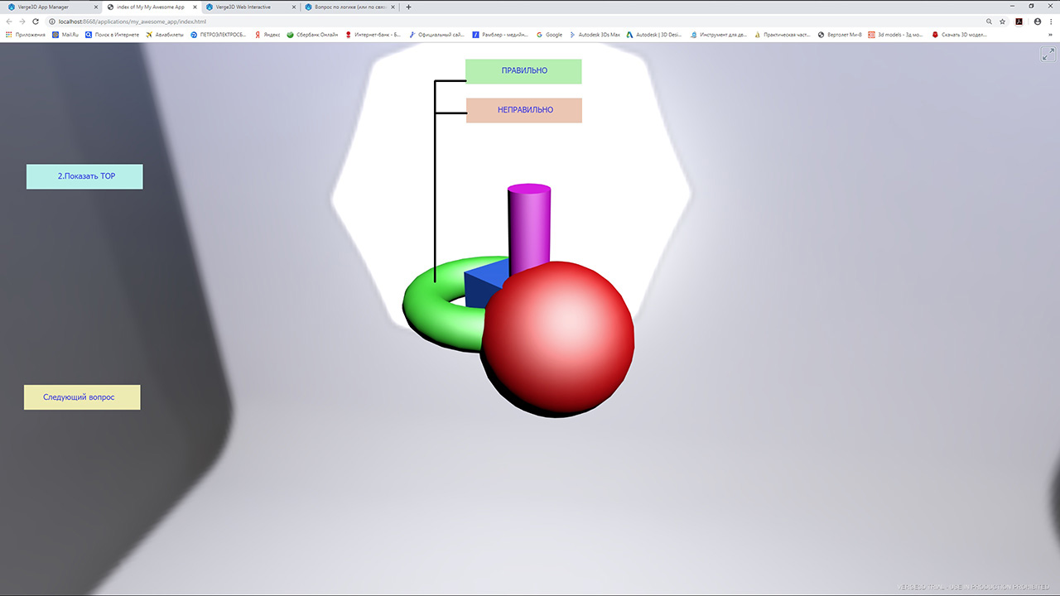Open the Adobe Acrobat extension icon
The height and width of the screenshot is (596, 1060).
pos(1019,22)
